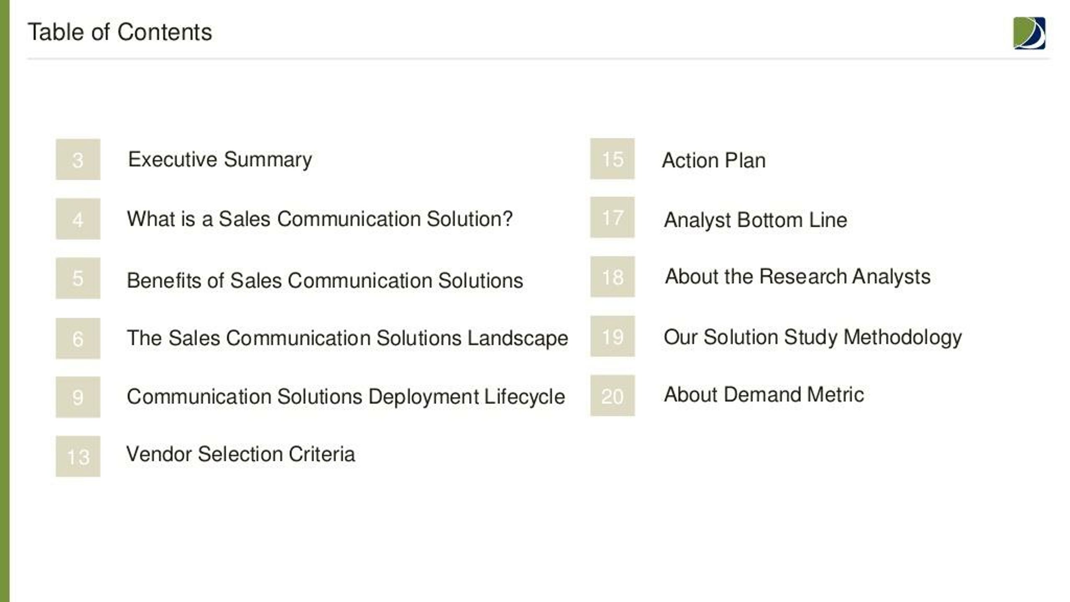
Task: Click the Demand Metric logo icon
Action: [1029, 33]
